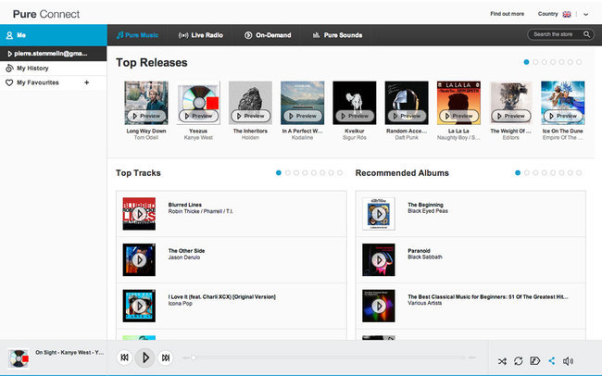Select the Me sidebar header

tap(54, 35)
